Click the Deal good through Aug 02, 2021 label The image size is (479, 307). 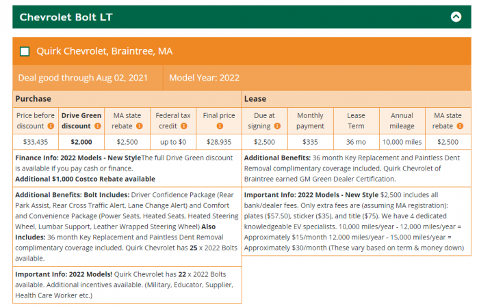[84, 78]
